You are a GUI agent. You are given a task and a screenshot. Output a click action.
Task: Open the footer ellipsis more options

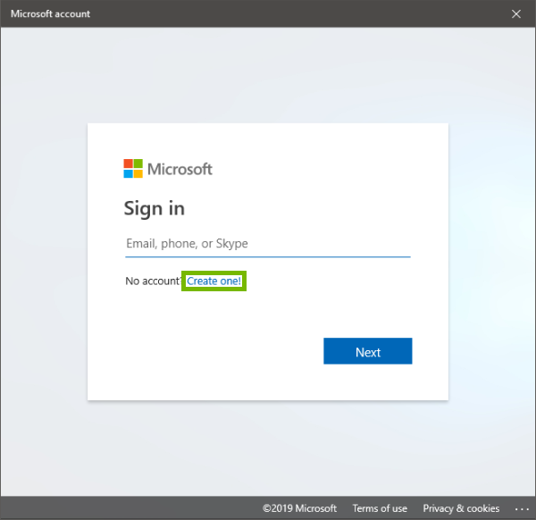point(522,509)
